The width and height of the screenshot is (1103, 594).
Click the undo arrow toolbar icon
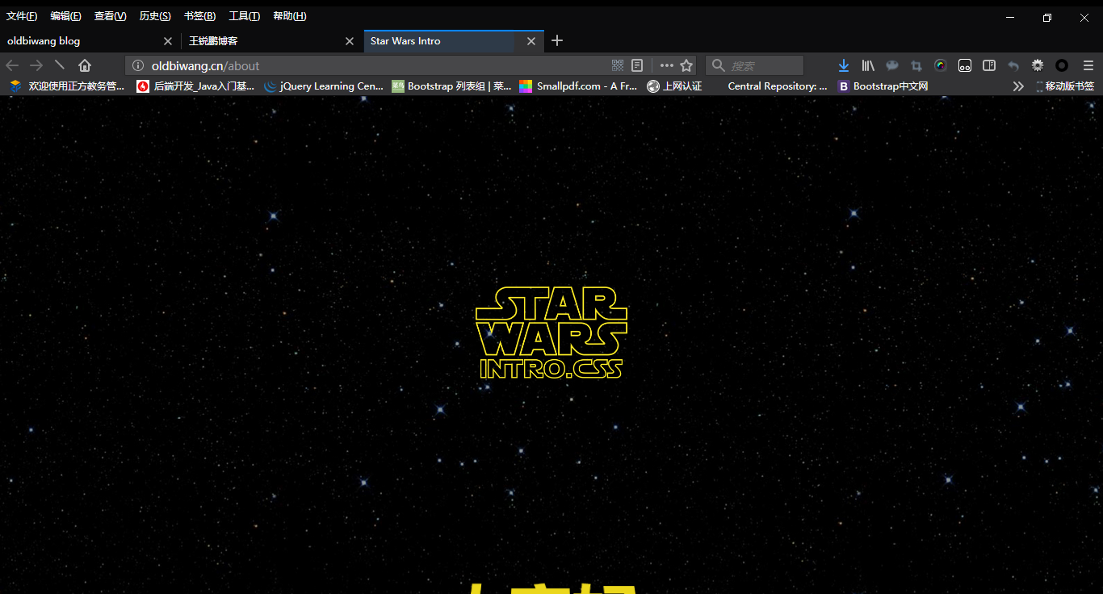(1013, 65)
